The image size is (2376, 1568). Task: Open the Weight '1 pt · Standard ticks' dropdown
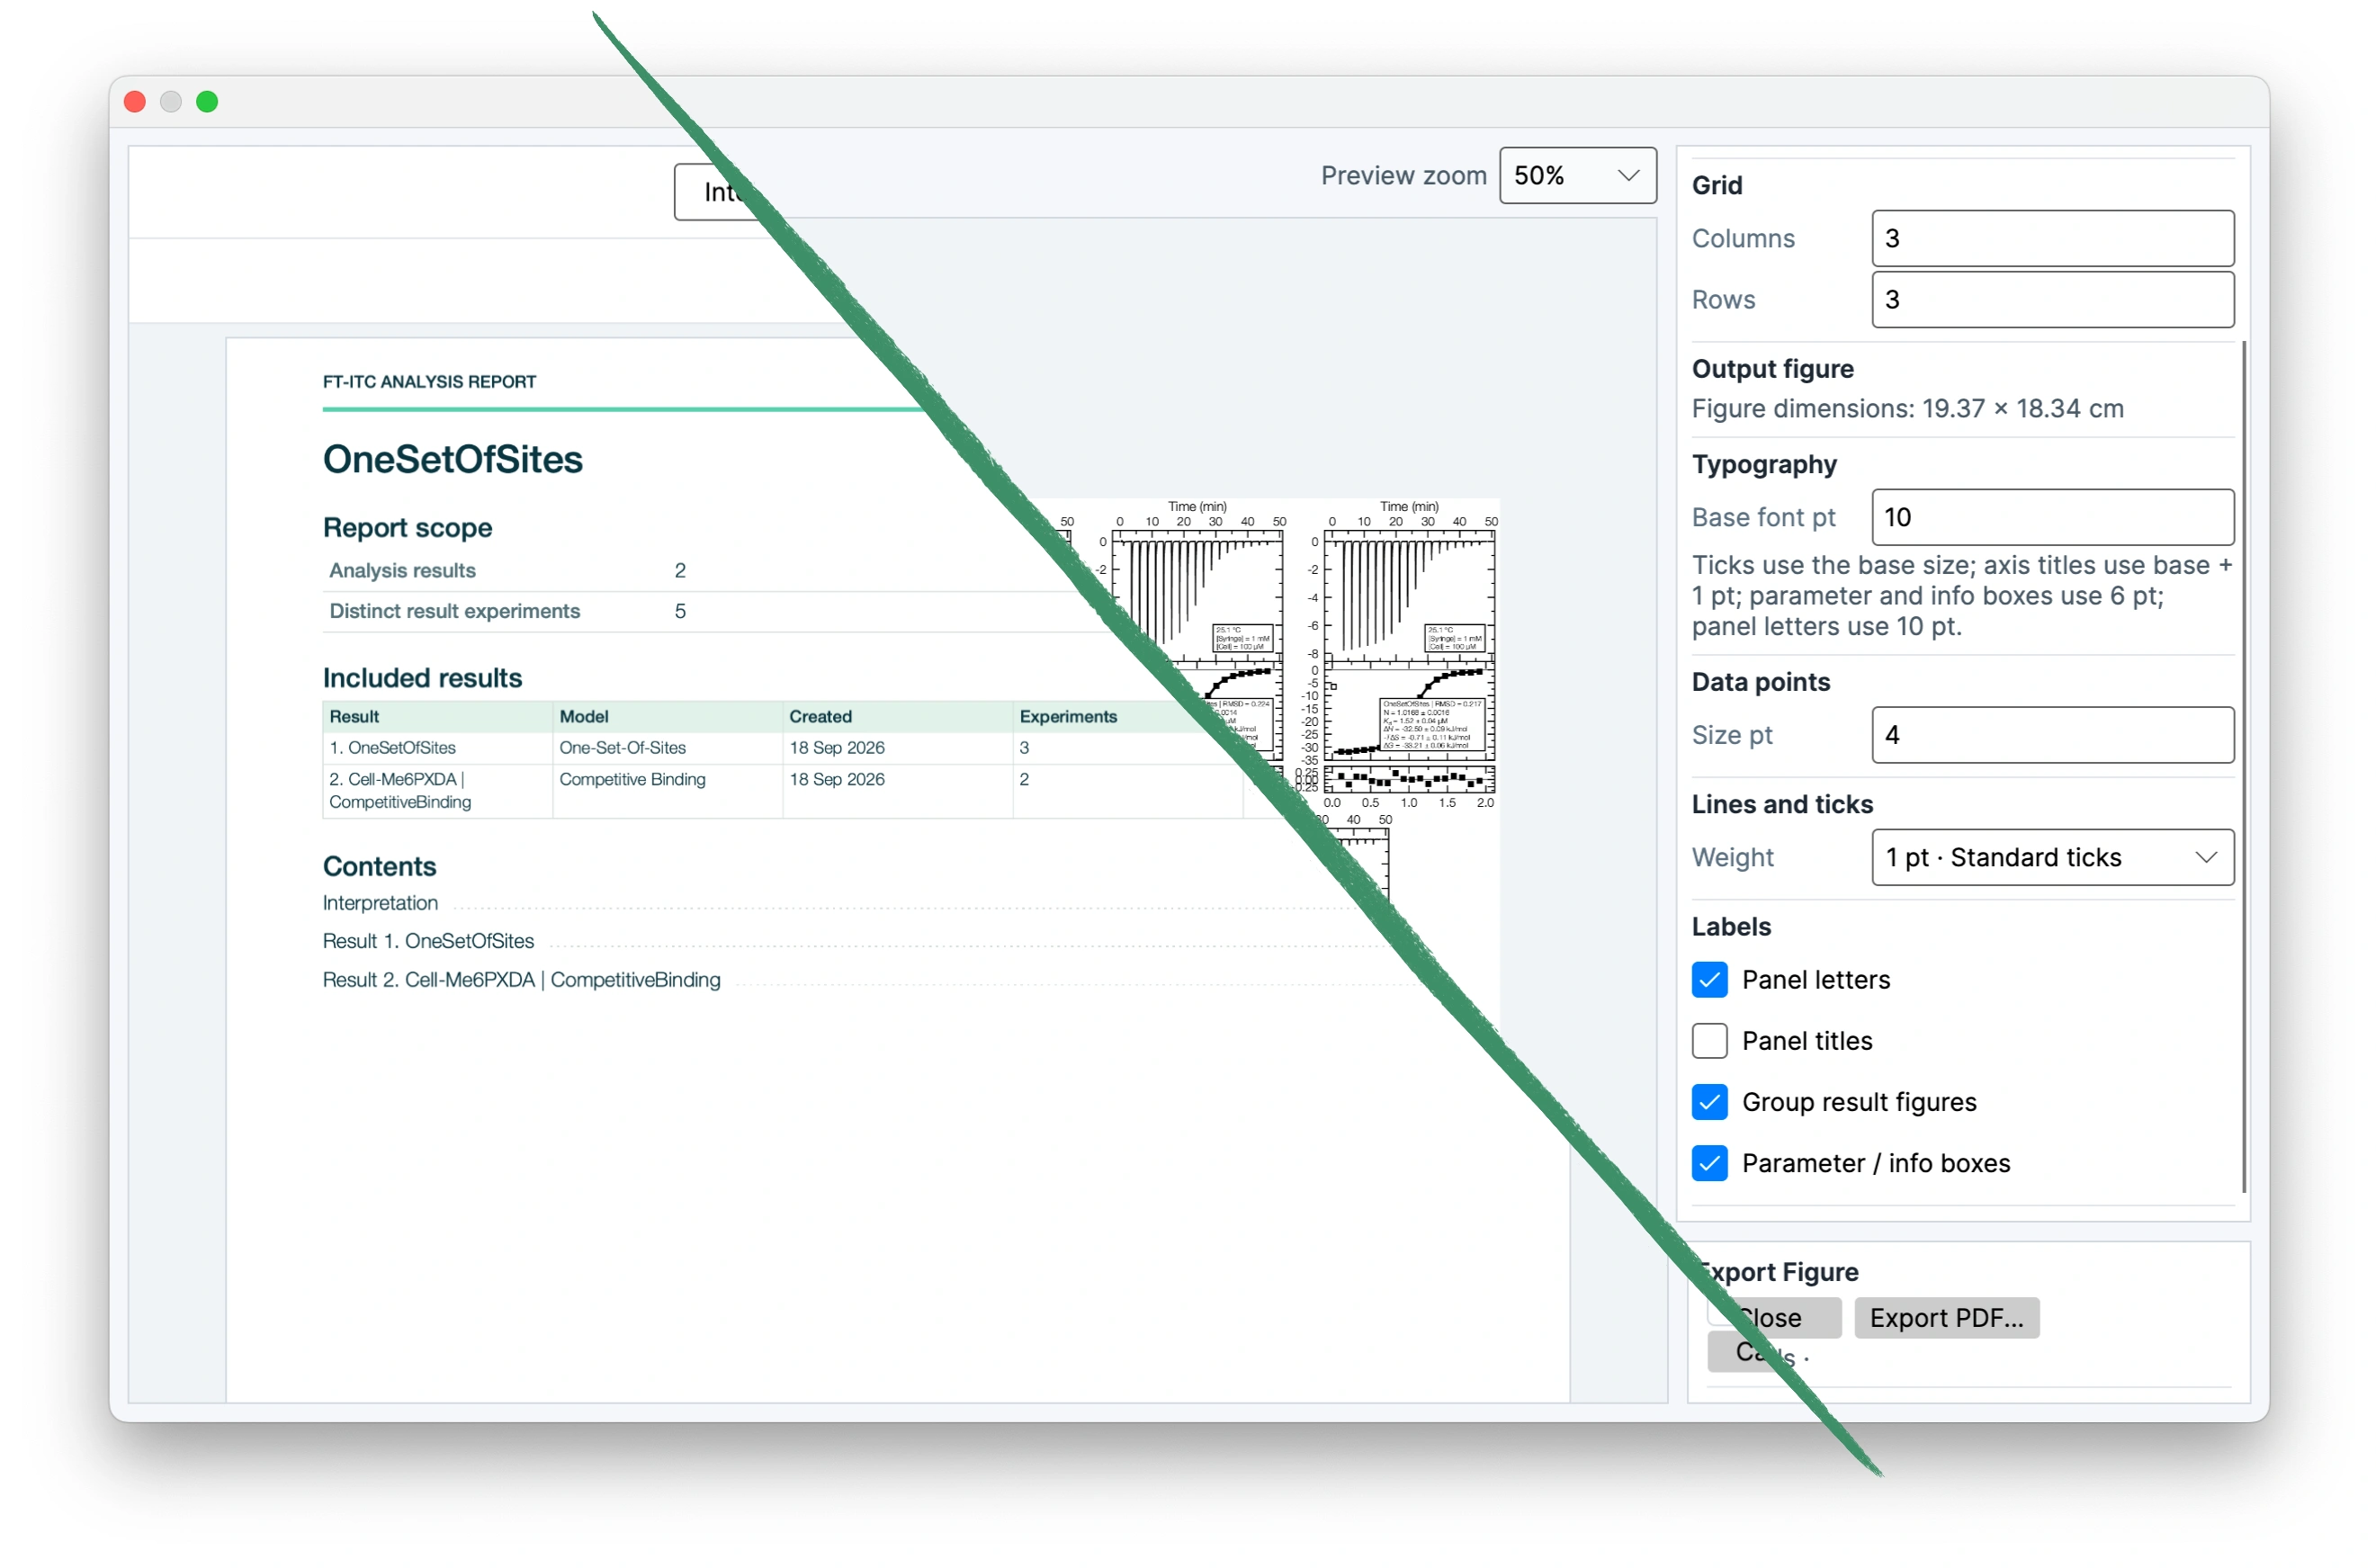pos(2053,858)
